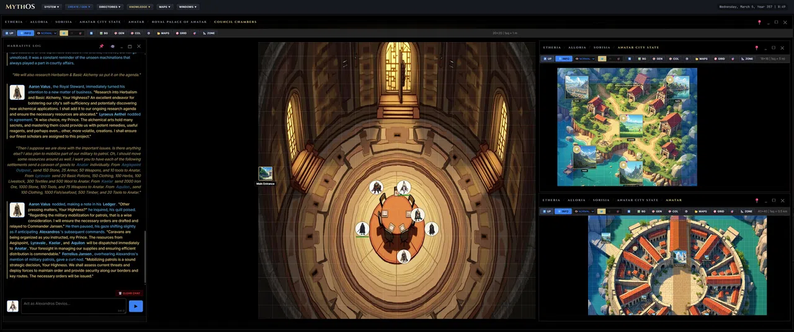The image size is (794, 332).
Task: Click the message input field 'Act as Alexandros Devios'
Action: (74, 305)
